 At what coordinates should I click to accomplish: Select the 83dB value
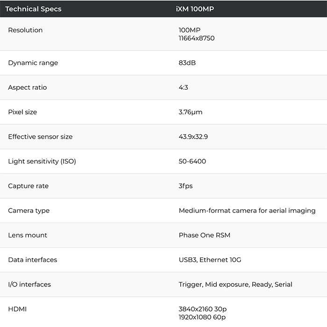tap(187, 63)
